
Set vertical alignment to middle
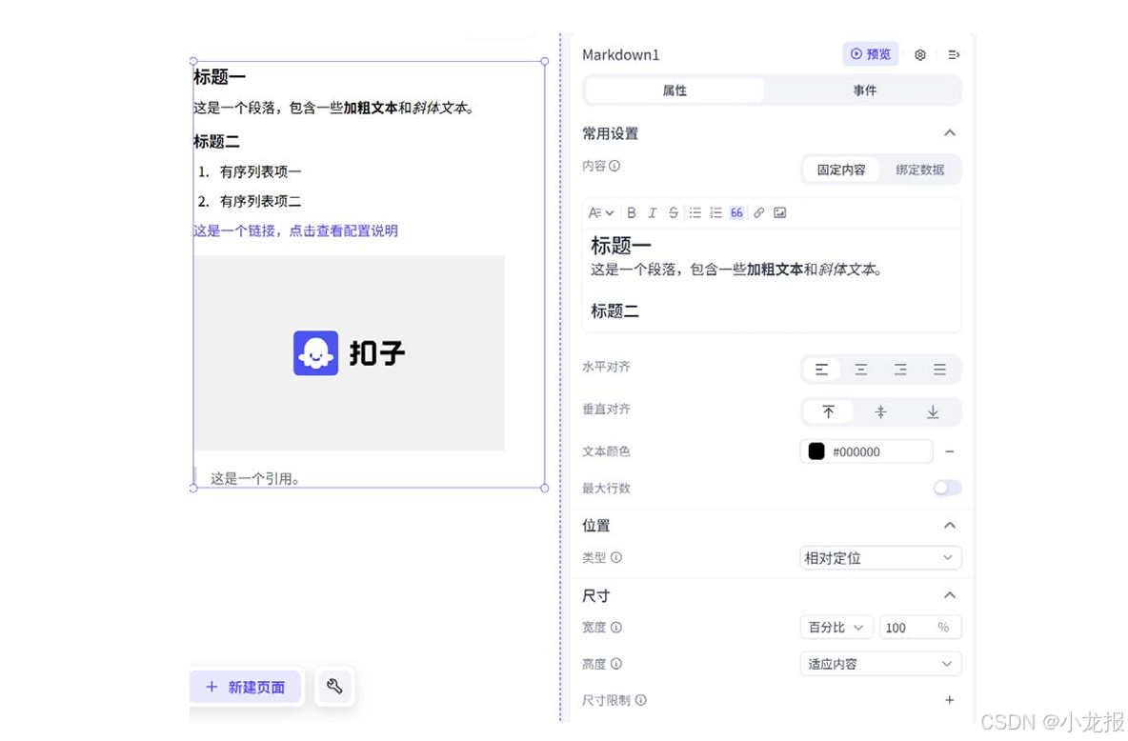(x=880, y=412)
